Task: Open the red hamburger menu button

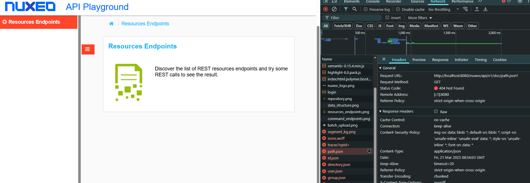Action: (x=88, y=49)
